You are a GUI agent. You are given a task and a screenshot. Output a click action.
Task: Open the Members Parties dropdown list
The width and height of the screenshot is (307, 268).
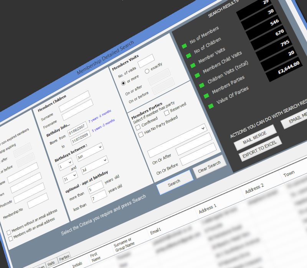pyautogui.click(x=177, y=141)
